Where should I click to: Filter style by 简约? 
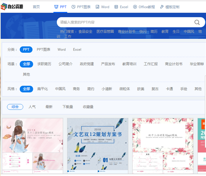(x=91, y=89)
